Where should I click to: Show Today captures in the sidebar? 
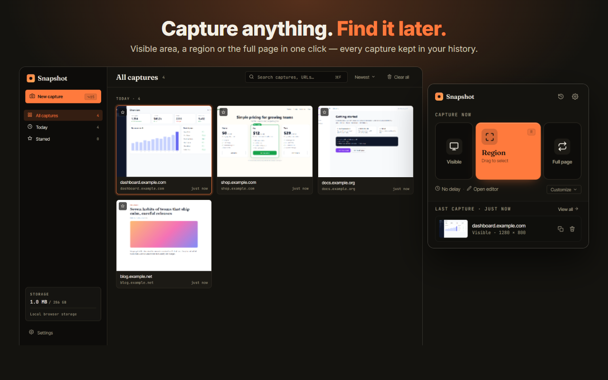63,127
